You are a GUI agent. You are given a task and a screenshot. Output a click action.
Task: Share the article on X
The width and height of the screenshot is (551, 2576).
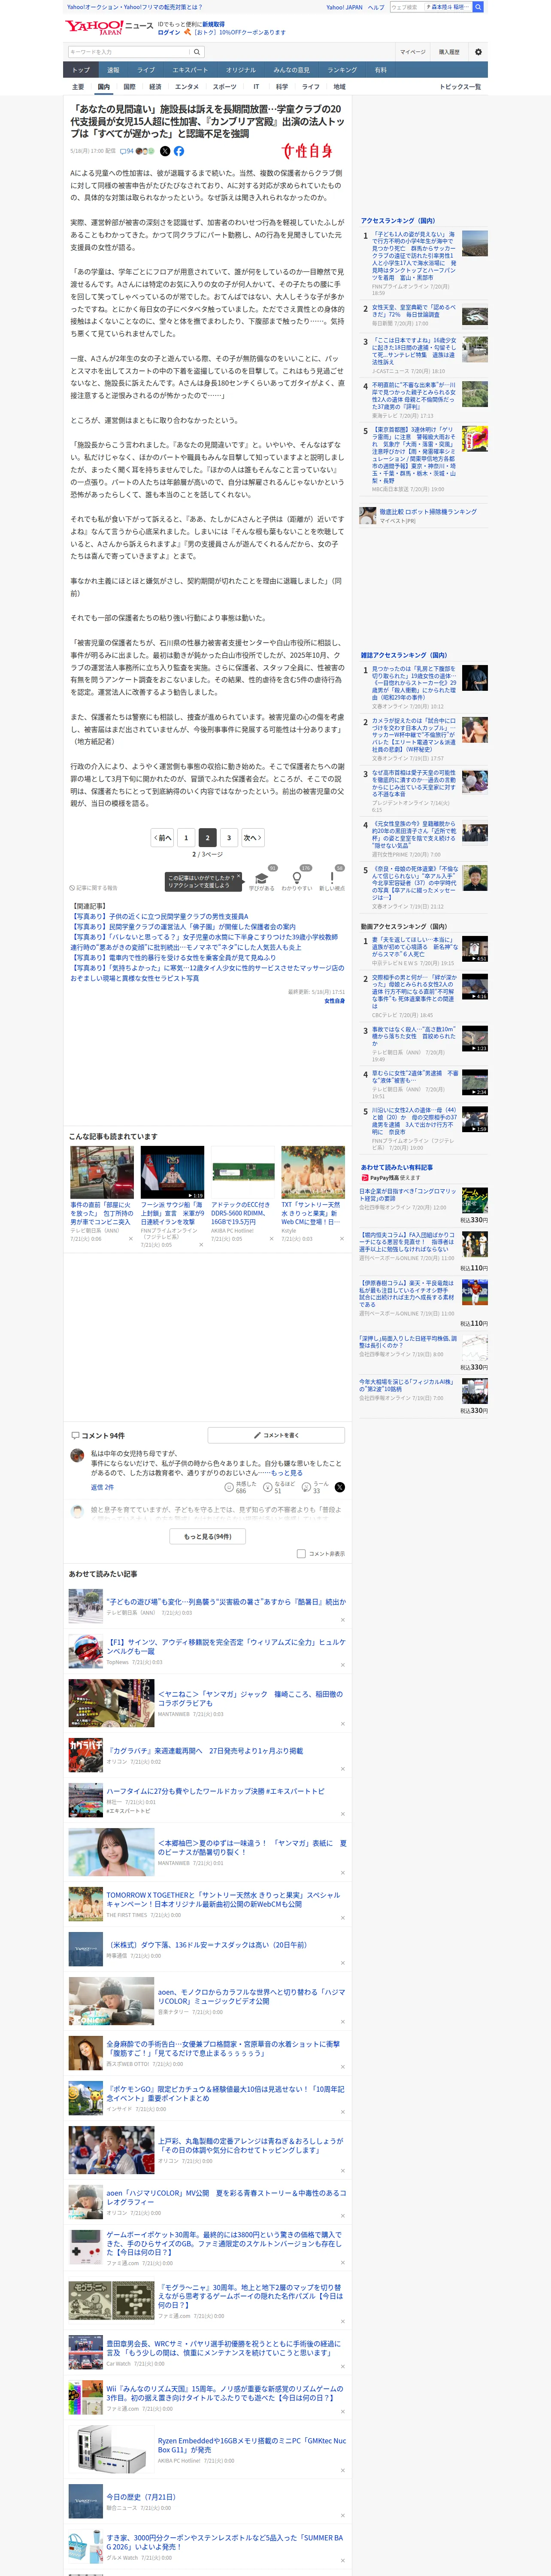[x=165, y=151]
